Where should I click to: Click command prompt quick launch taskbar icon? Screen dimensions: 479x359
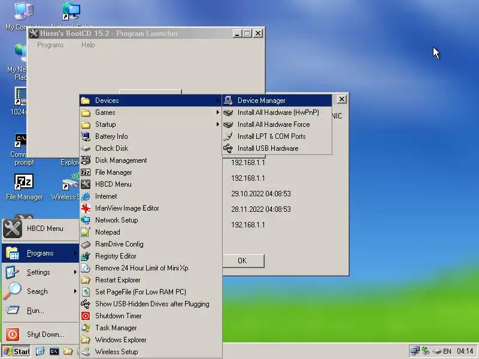coord(54,351)
